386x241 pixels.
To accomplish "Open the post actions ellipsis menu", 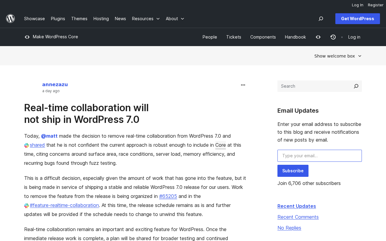I will point(243,85).
